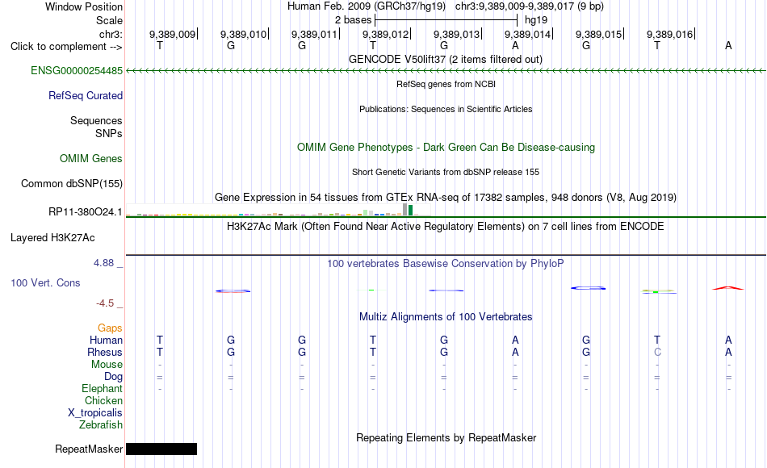The height and width of the screenshot is (468, 767).
Task: Click the H3K27Ac Mark ENCODE track title
Action: click(446, 227)
